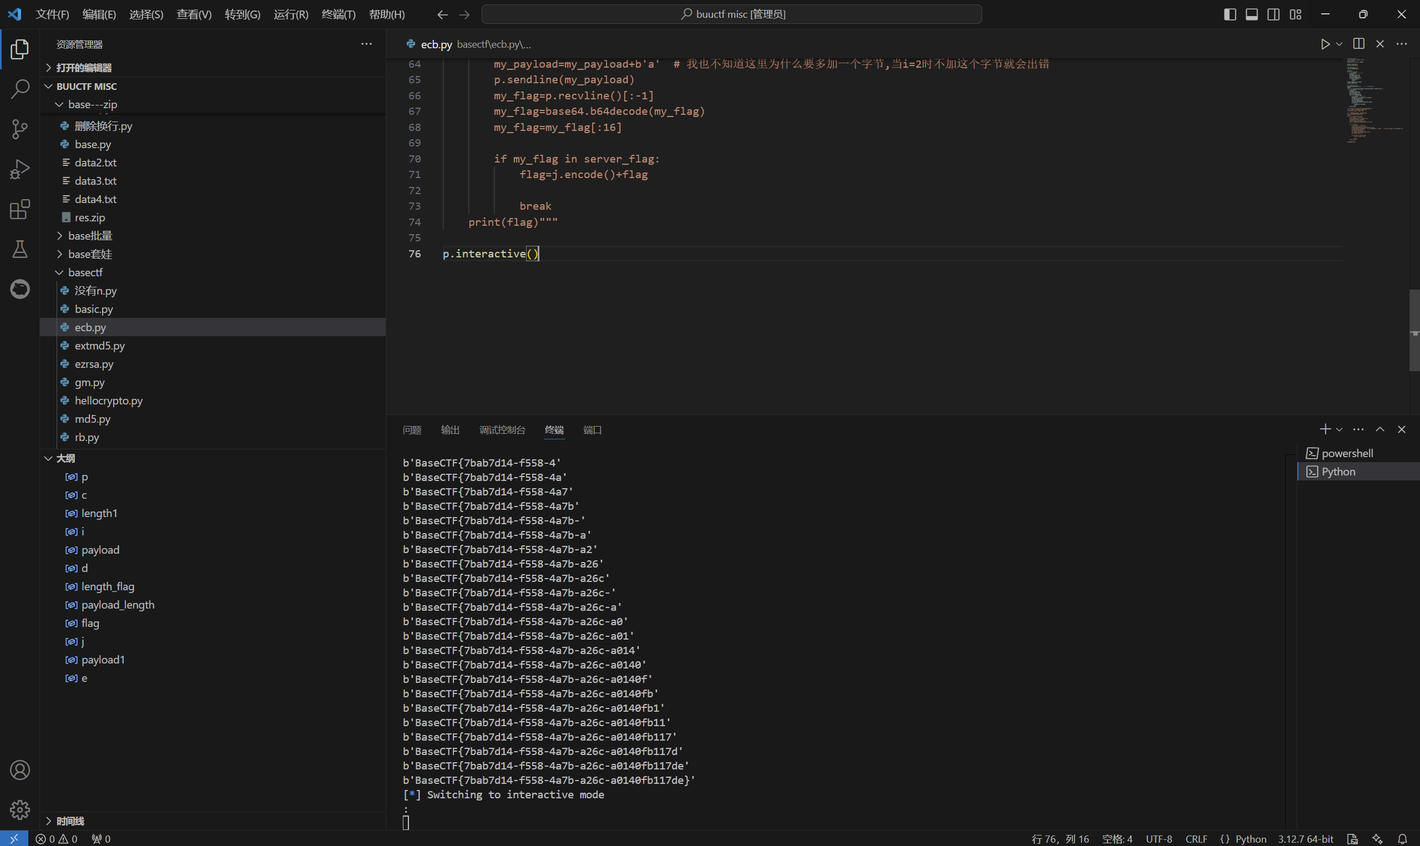Screen dimensions: 1420x846
Task: Open run button dropdown arrow
Action: [x=1339, y=44]
